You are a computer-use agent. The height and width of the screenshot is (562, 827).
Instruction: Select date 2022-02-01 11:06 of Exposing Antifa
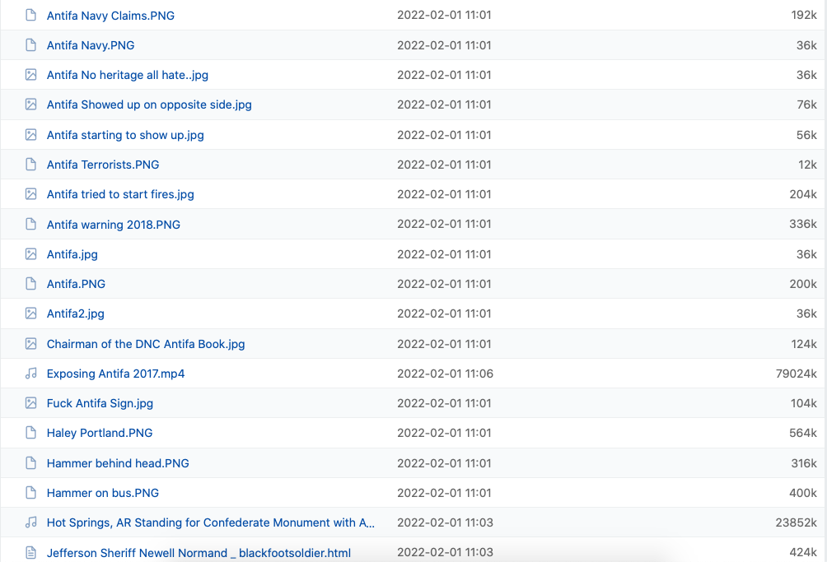[445, 374]
